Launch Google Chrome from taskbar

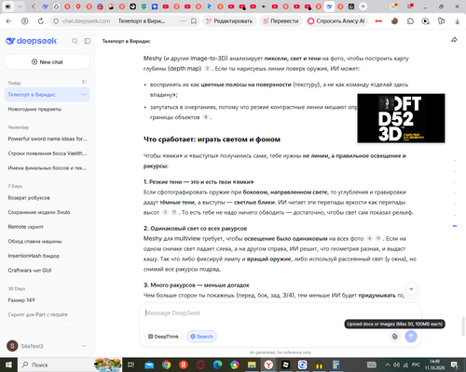(x=166, y=365)
